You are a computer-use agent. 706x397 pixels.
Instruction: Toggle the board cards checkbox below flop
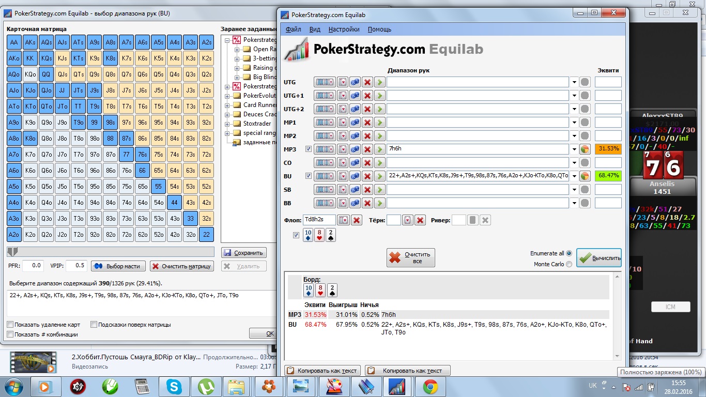click(296, 235)
